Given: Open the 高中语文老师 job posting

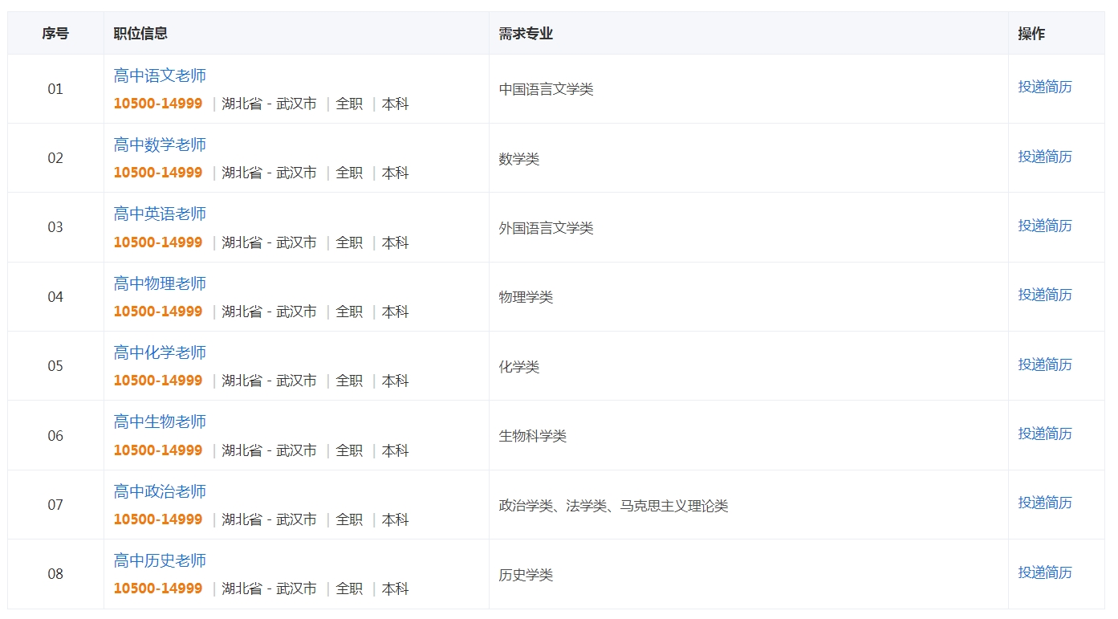Looking at the screenshot, I should point(160,75).
